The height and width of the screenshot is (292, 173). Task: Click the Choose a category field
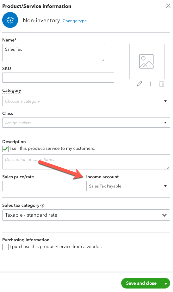(82, 101)
